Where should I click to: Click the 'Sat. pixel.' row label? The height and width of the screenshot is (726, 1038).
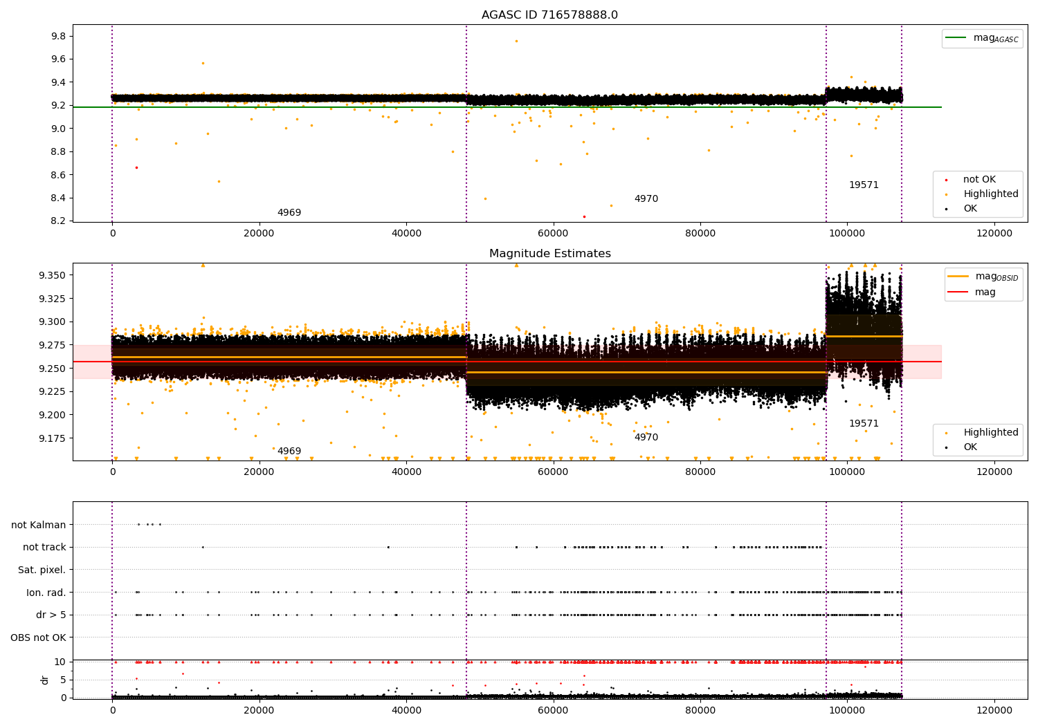point(42,570)
